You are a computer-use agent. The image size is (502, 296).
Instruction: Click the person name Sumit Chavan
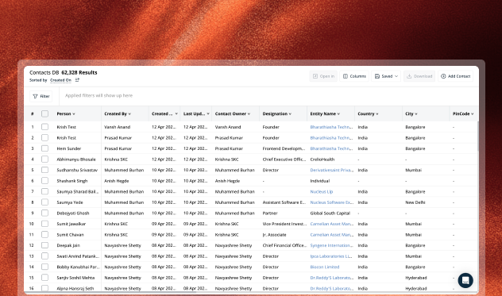point(70,235)
